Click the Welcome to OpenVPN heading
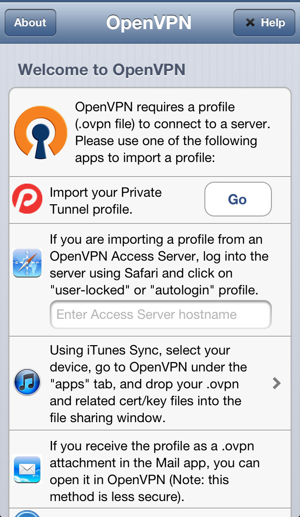 102,70
